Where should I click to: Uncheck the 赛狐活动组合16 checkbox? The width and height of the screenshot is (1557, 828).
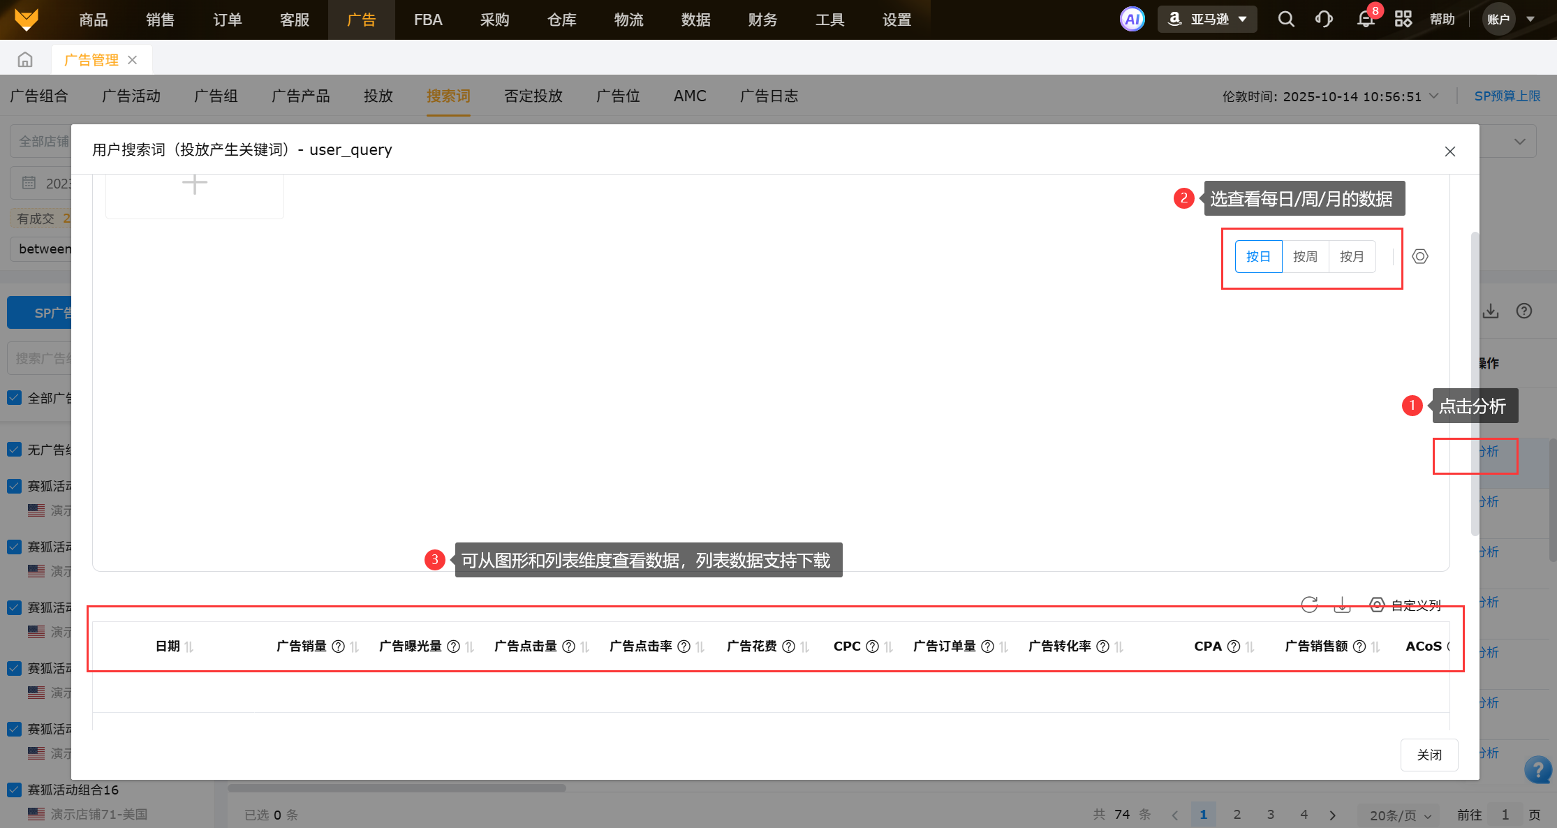[x=15, y=790]
